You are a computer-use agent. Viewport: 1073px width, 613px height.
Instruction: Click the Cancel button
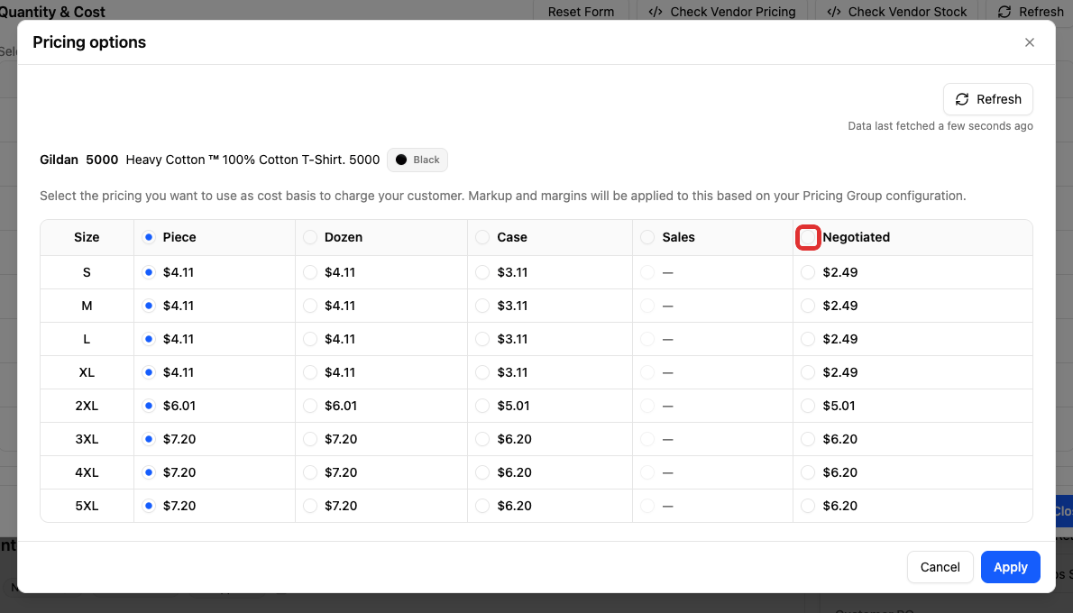tap(940, 567)
